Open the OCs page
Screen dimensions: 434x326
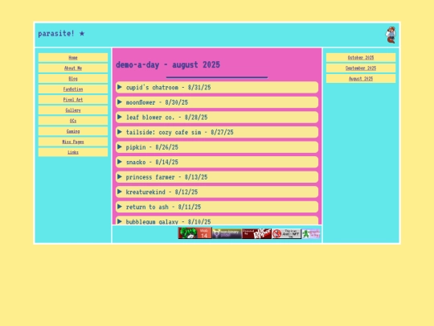[73, 121]
